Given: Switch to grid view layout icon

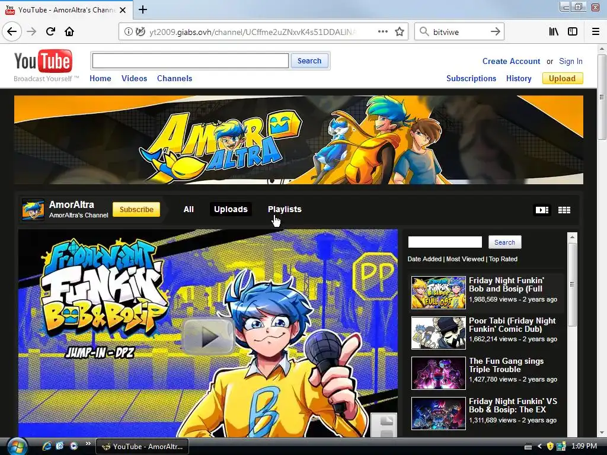Looking at the screenshot, I should click(x=564, y=210).
